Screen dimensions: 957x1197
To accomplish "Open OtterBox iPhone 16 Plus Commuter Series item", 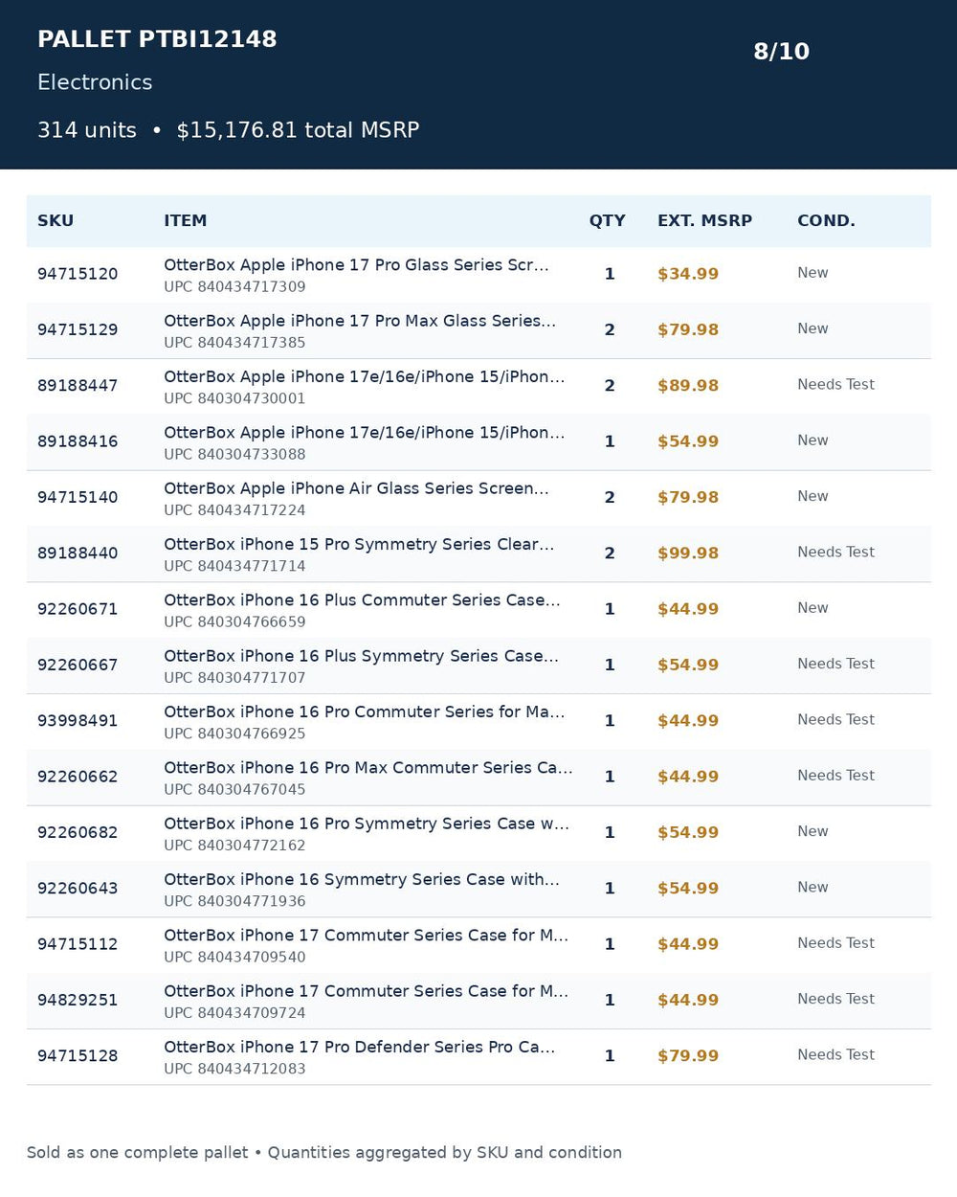I will (362, 600).
